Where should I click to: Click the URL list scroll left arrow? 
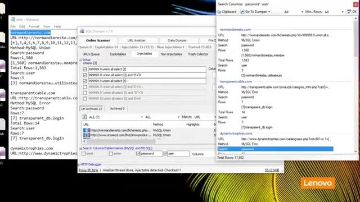(84, 141)
